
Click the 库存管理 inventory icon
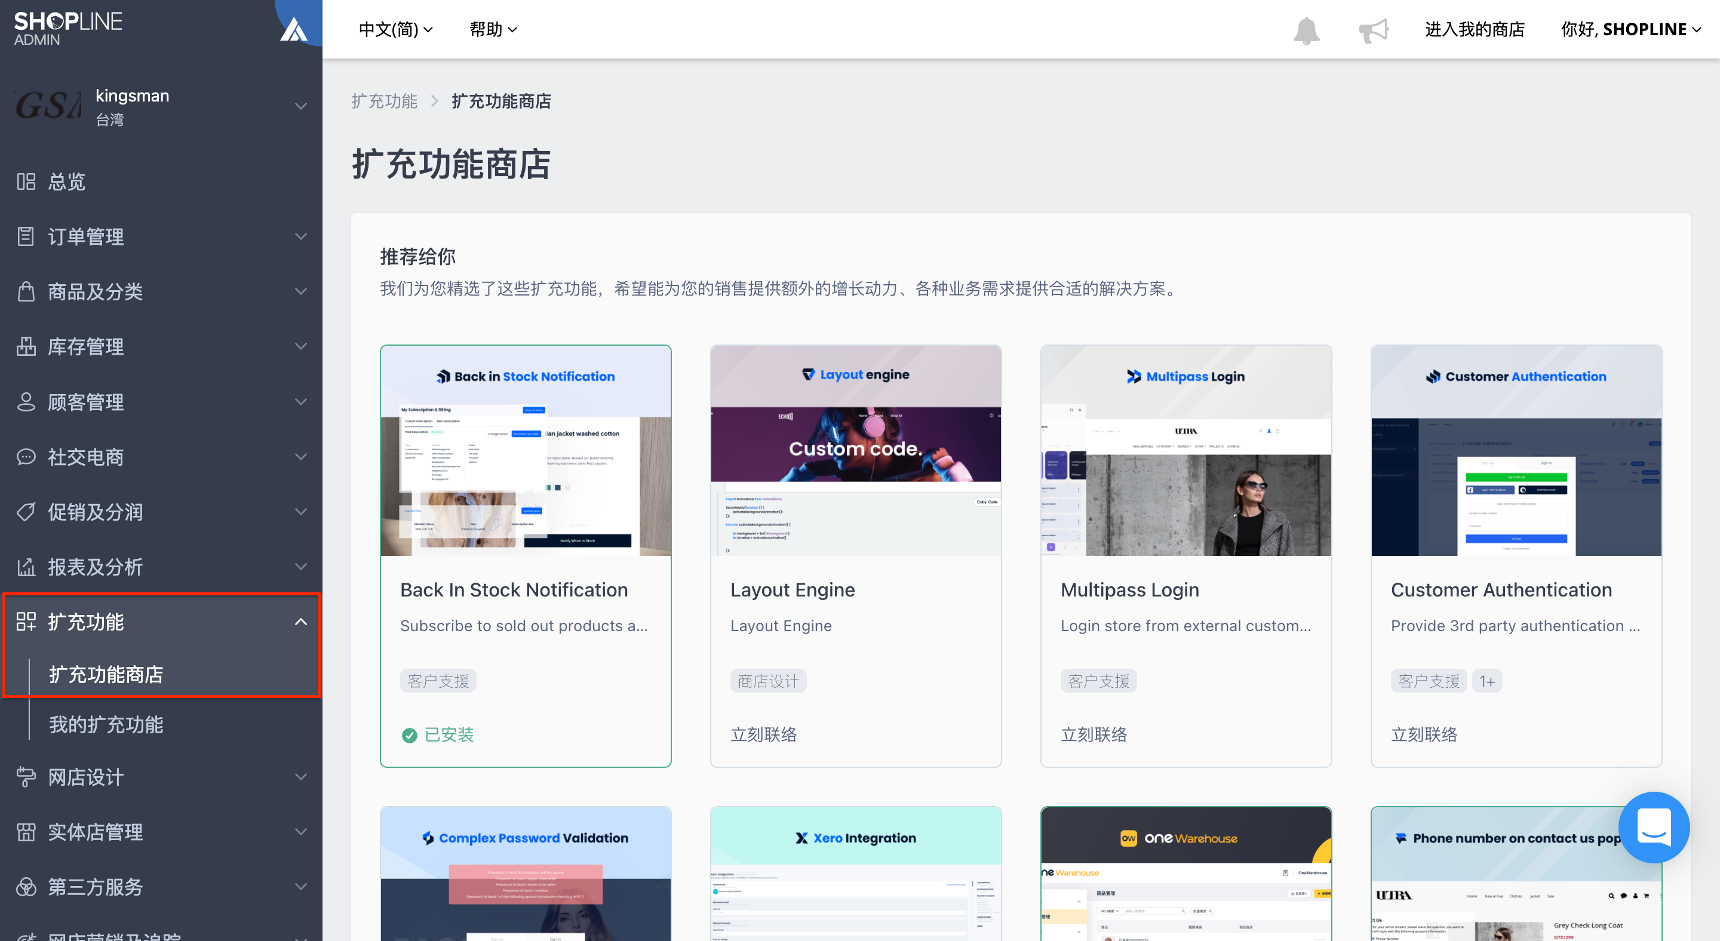(x=26, y=346)
